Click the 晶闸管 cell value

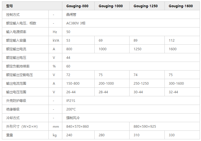pos(72,15)
